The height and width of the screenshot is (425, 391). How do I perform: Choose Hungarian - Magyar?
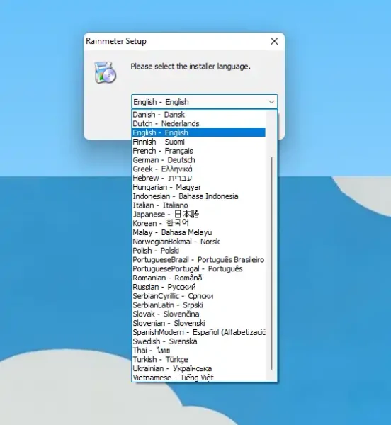coord(198,187)
